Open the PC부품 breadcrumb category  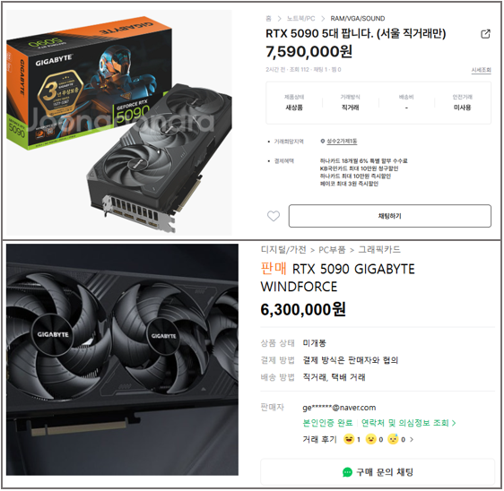pos(332,250)
